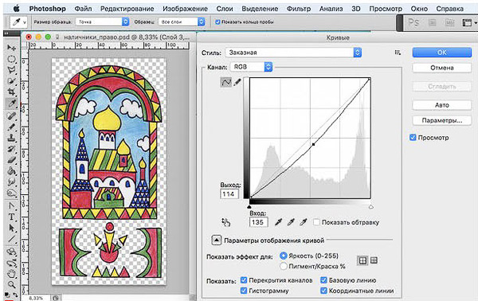Select Пигмент/Краска % radio button
The width and height of the screenshot is (478, 301).
[283, 266]
